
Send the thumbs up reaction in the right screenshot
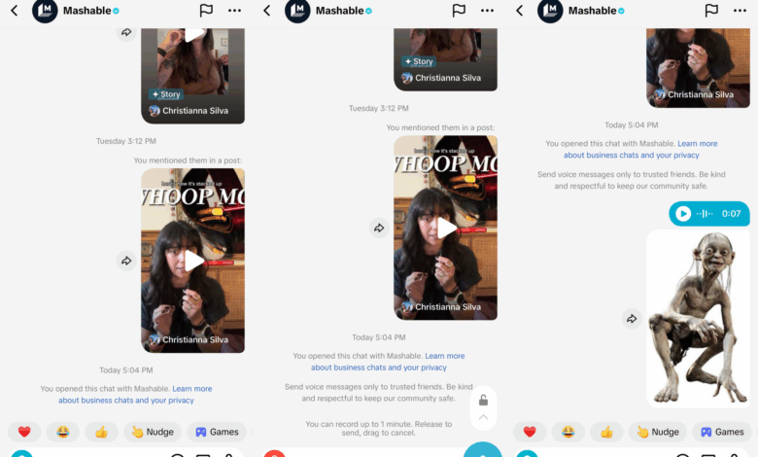[x=606, y=432]
